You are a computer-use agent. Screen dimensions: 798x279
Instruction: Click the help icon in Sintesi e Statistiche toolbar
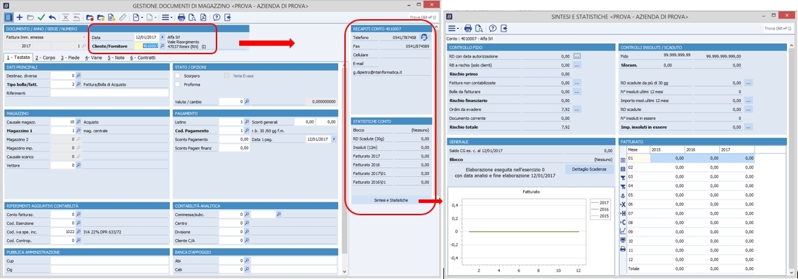493,28
